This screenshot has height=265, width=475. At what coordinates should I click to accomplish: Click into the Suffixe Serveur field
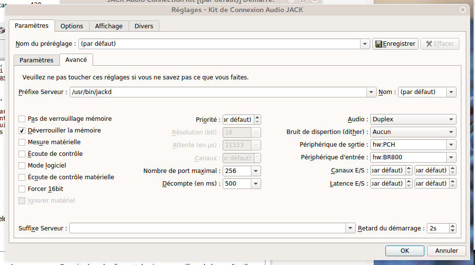coord(208,228)
